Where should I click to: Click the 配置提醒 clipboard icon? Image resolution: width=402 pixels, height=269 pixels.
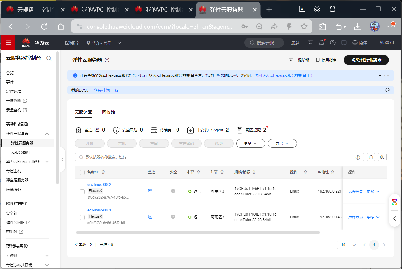(239, 130)
